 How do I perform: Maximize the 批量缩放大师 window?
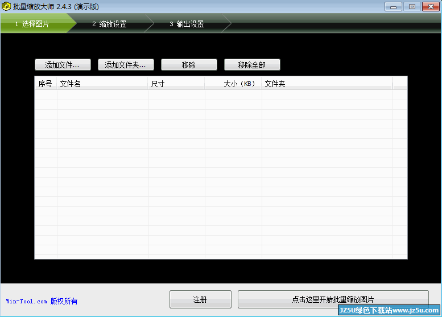click(412, 6)
